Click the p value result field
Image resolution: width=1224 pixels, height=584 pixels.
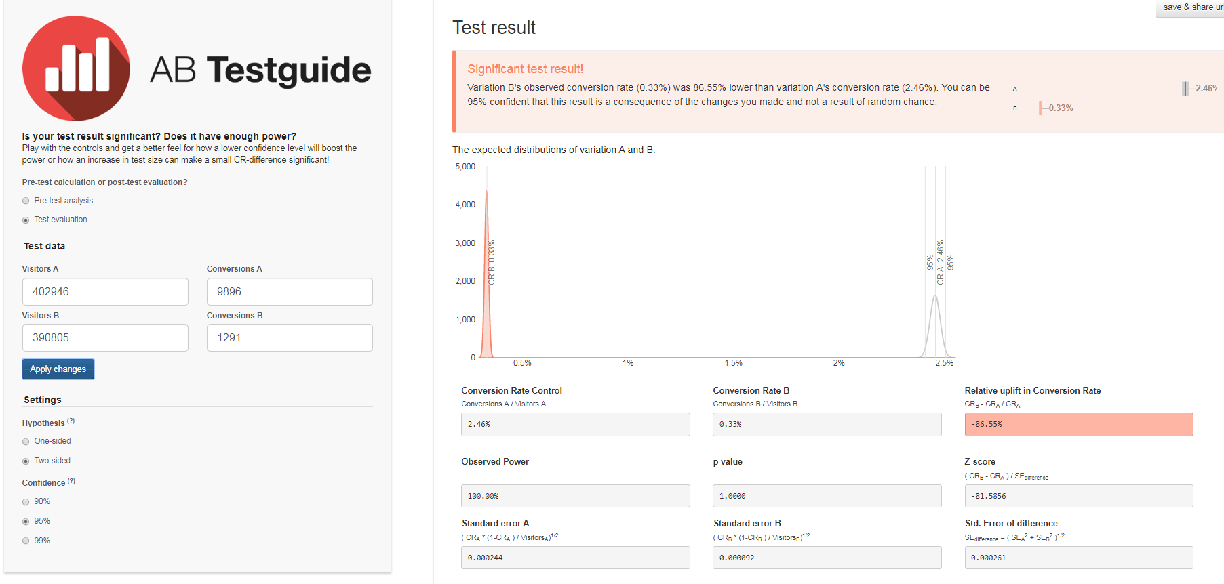pos(827,496)
